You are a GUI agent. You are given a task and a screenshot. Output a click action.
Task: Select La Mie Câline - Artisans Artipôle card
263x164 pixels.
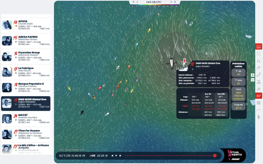[25, 149]
